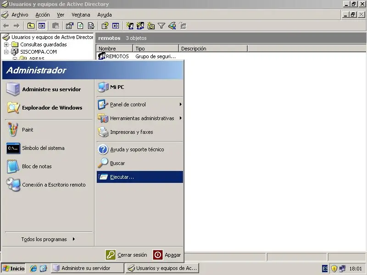Open Ayuda y soporte técnico
This screenshot has width=367, height=275.
click(x=140, y=149)
